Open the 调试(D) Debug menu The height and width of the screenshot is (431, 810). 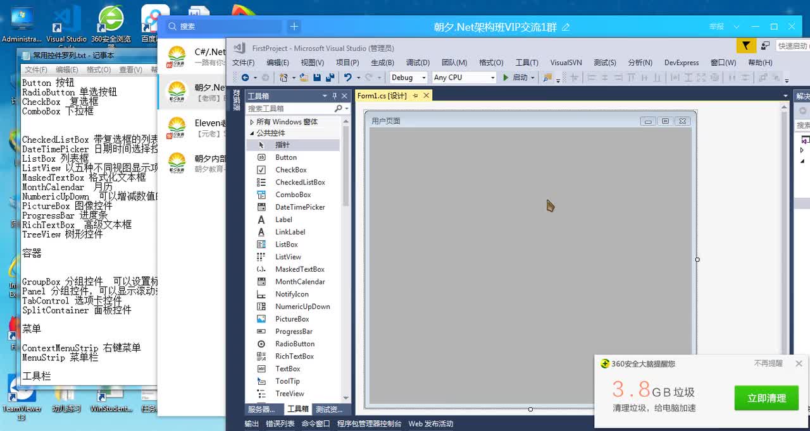(x=418, y=63)
